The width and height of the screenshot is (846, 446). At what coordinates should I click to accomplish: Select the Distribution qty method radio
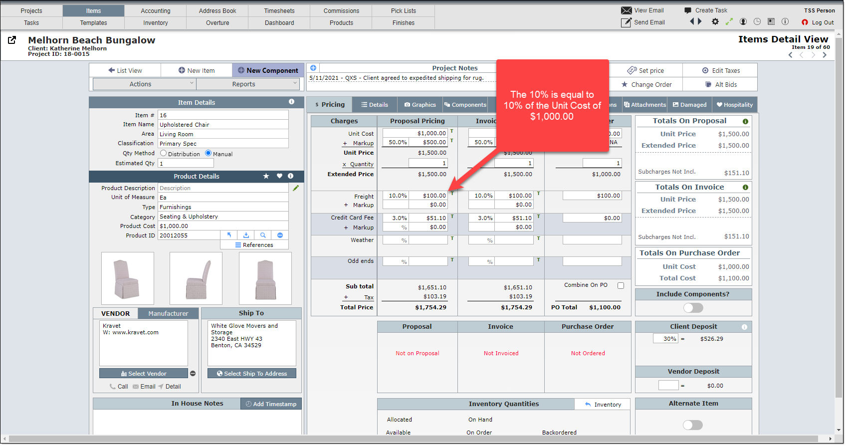tap(163, 153)
